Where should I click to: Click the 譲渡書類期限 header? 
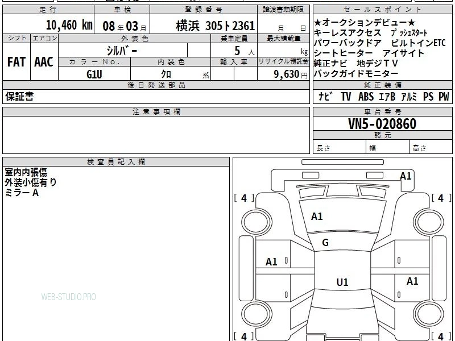tap(283, 10)
